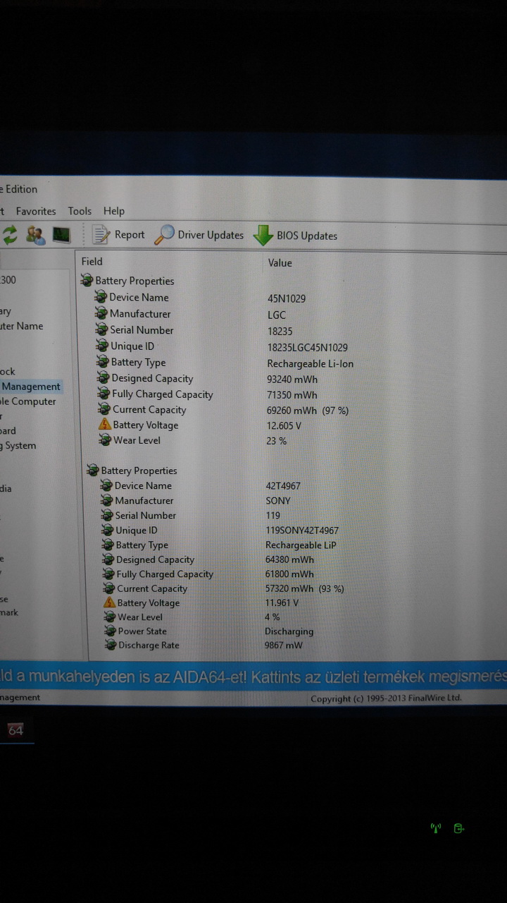Screen dimensions: 507x903
Task: Click the warning icon beside 11.961 V voltage
Action: click(109, 602)
